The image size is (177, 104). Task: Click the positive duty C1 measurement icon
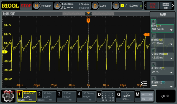[153, 64]
